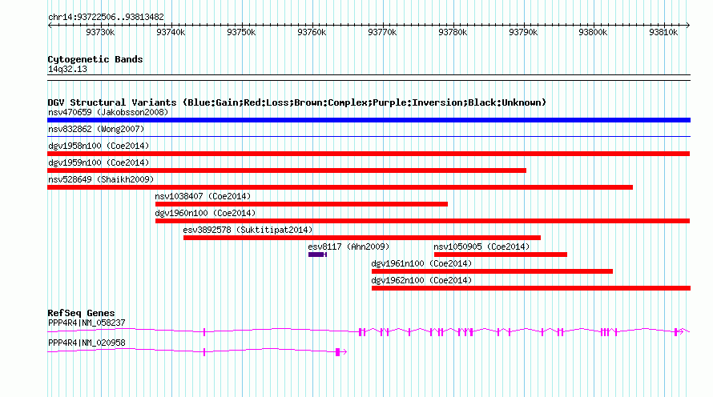This screenshot has height=397, width=713.
Task: Click the 14q32.13 band label
Action: coord(68,69)
